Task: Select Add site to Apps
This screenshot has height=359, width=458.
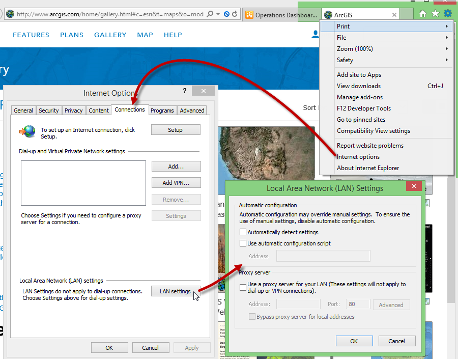Action: 359,75
